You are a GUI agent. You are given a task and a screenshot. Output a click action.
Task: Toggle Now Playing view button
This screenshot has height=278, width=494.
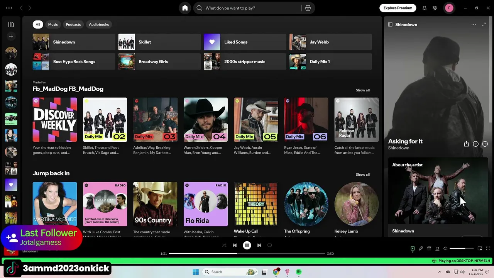click(x=413, y=249)
